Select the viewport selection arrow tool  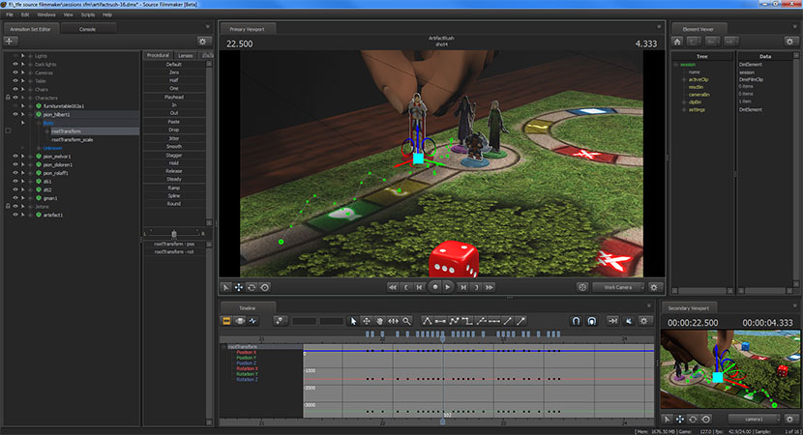(x=225, y=288)
